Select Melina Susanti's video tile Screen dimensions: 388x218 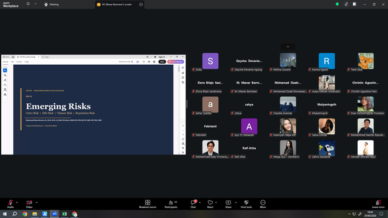click(288, 61)
